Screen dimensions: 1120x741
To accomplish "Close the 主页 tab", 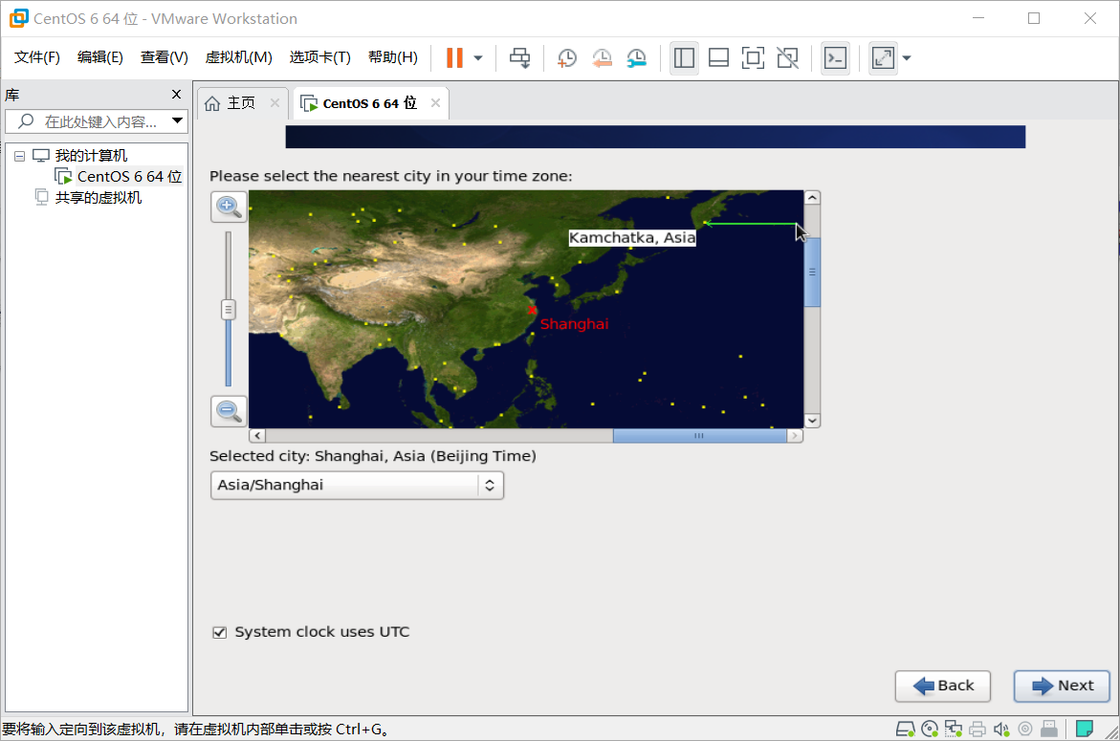I will tap(275, 103).
